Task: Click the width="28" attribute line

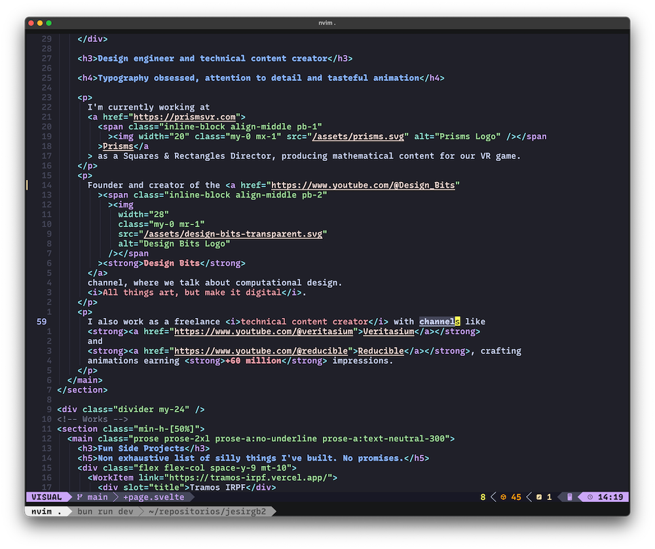Action: tap(143, 215)
